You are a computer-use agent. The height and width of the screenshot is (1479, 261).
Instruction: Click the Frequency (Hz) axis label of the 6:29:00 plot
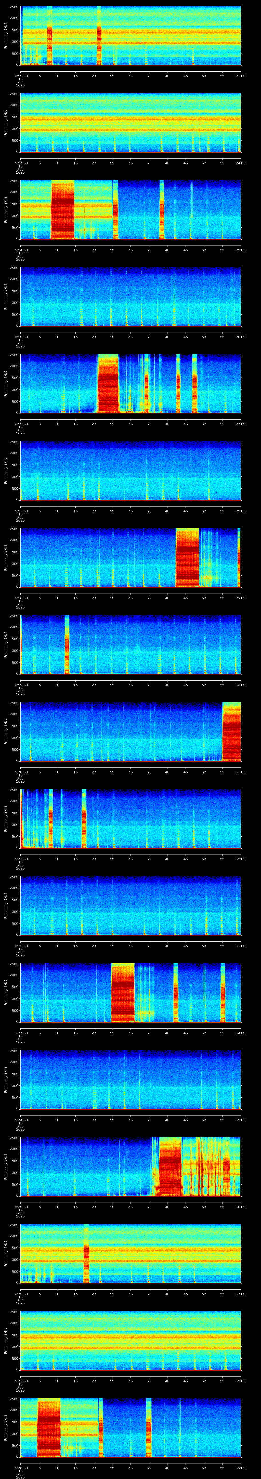pyautogui.click(x=6, y=645)
